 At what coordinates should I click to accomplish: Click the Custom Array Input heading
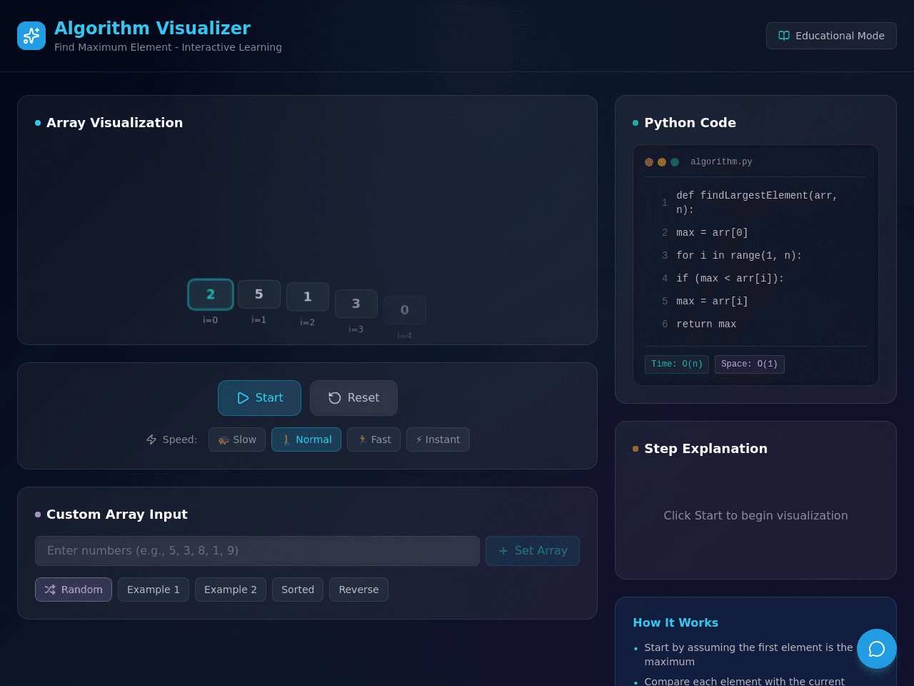(117, 514)
